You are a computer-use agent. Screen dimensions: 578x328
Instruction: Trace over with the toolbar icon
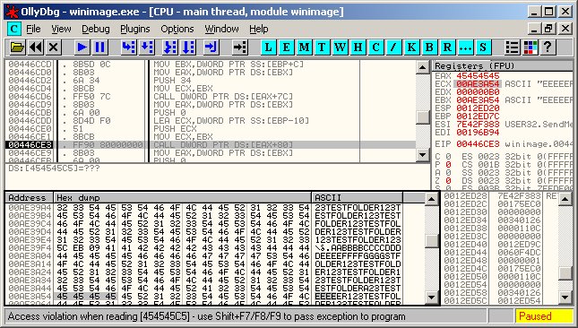(x=188, y=47)
